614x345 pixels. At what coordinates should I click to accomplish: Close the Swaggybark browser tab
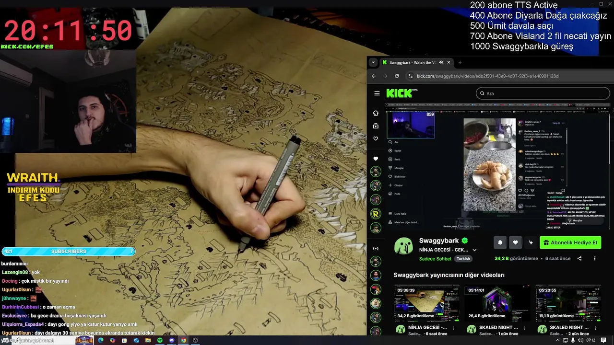point(449,62)
